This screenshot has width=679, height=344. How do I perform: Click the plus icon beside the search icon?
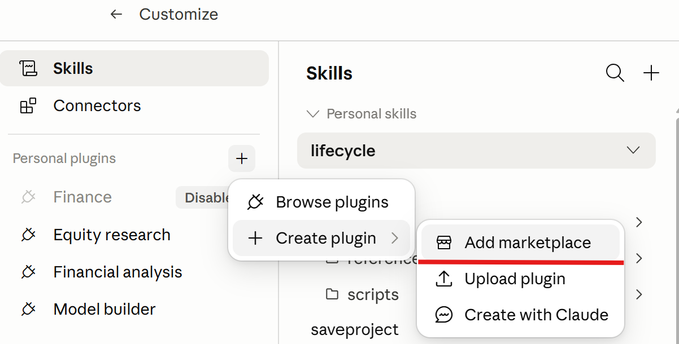tap(651, 73)
